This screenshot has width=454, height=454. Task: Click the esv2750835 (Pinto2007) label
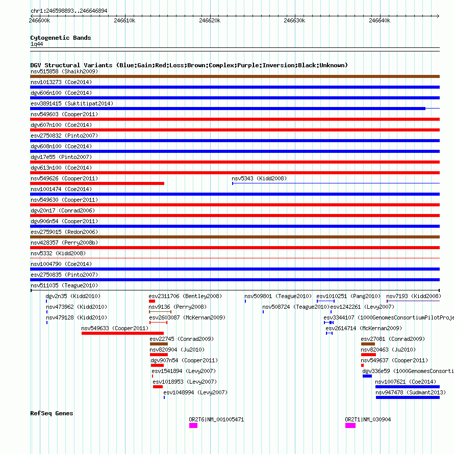(64, 275)
